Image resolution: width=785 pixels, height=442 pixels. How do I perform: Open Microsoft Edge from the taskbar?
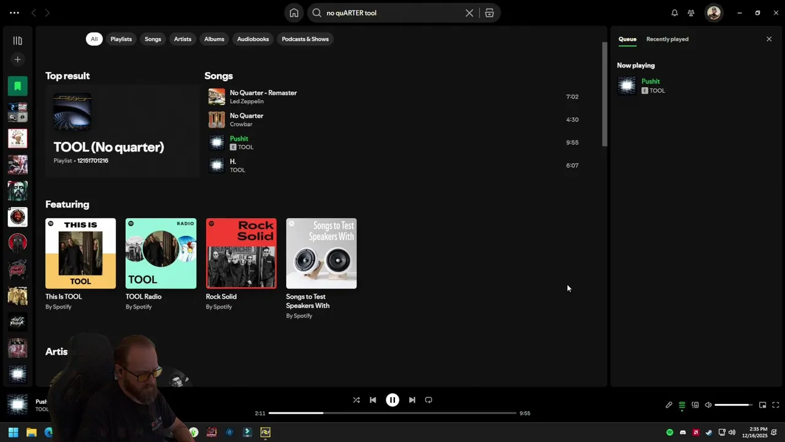point(48,432)
